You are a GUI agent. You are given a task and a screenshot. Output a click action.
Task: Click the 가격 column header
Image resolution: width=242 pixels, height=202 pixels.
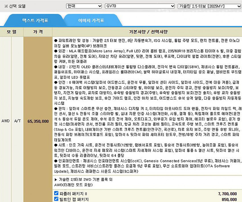[38, 31]
